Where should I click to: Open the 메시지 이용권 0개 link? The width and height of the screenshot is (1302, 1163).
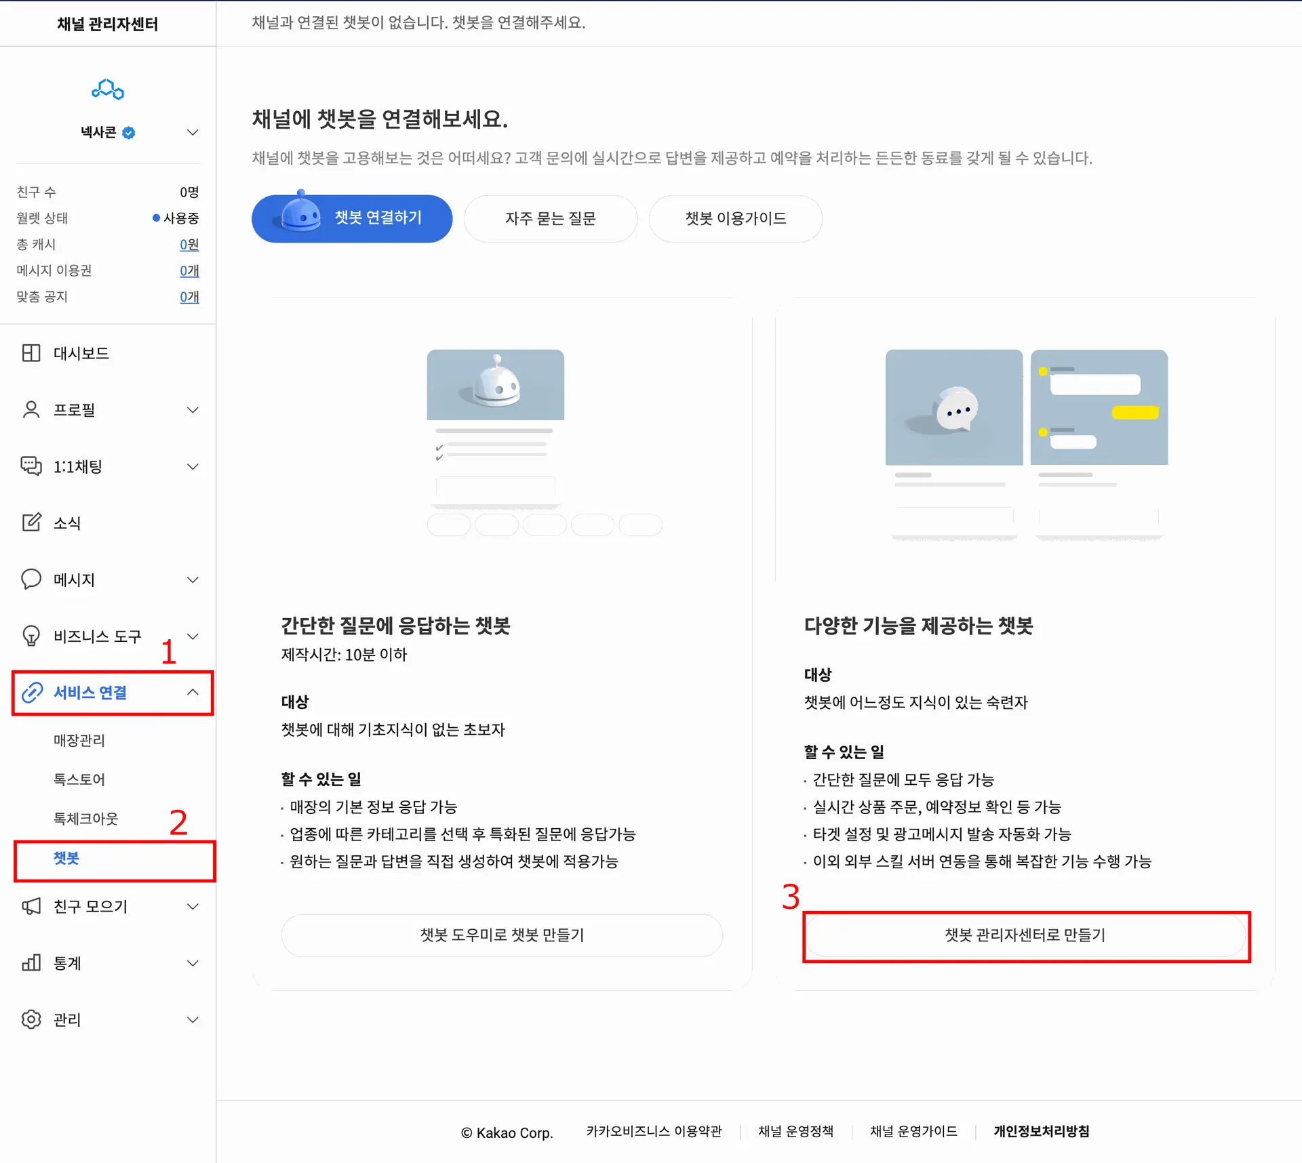click(x=189, y=271)
